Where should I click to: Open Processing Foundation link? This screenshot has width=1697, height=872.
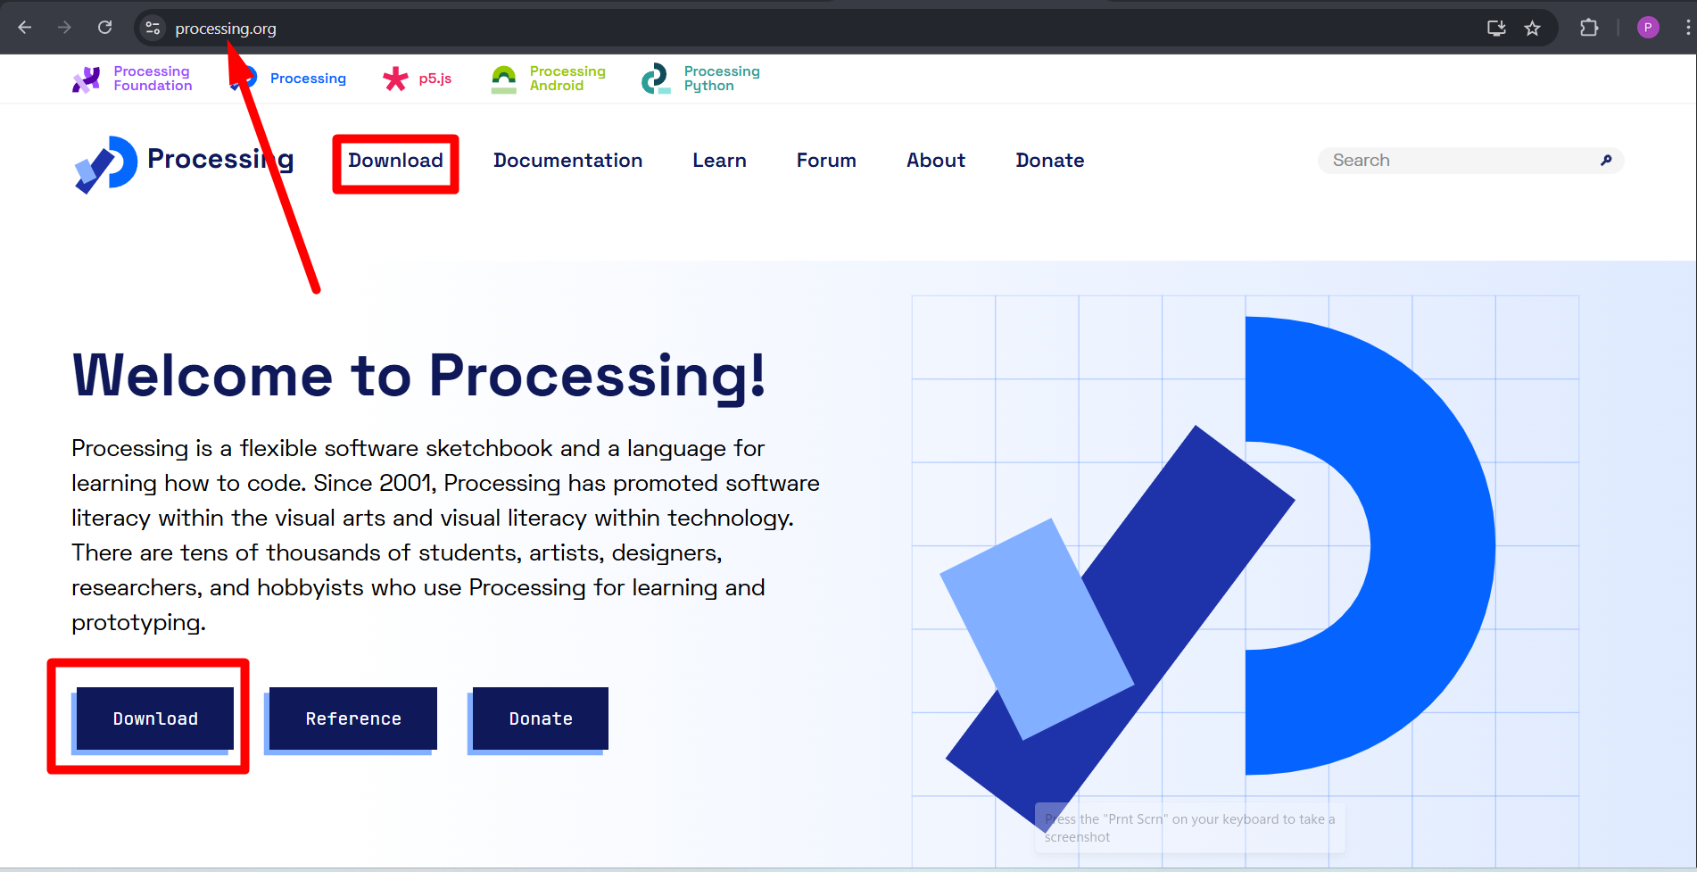(x=153, y=79)
